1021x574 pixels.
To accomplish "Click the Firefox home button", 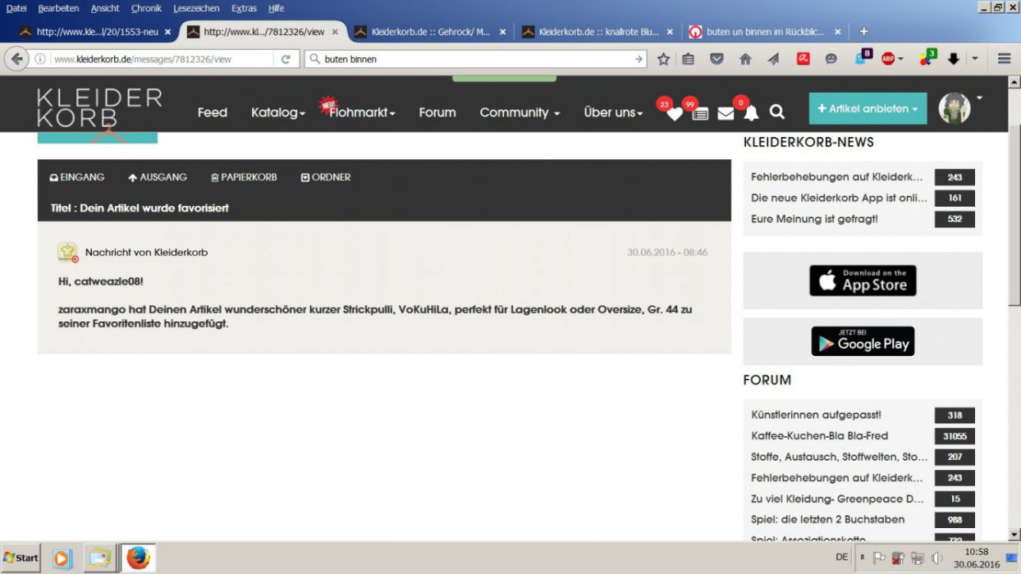I will click(x=745, y=59).
